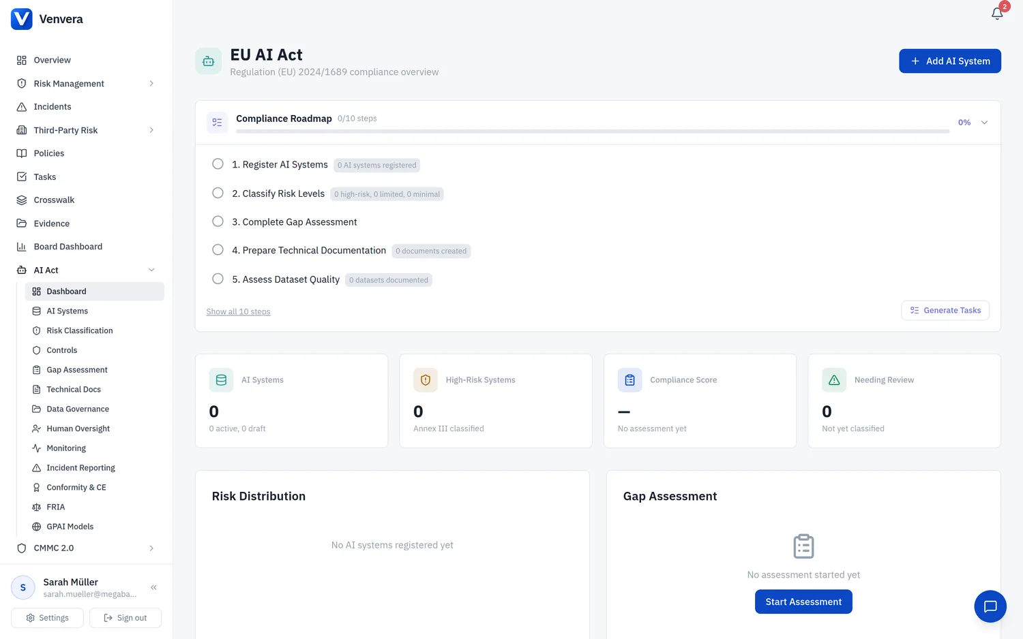
Task: Expand the Risk Management submenu chevron
Action: [151, 84]
